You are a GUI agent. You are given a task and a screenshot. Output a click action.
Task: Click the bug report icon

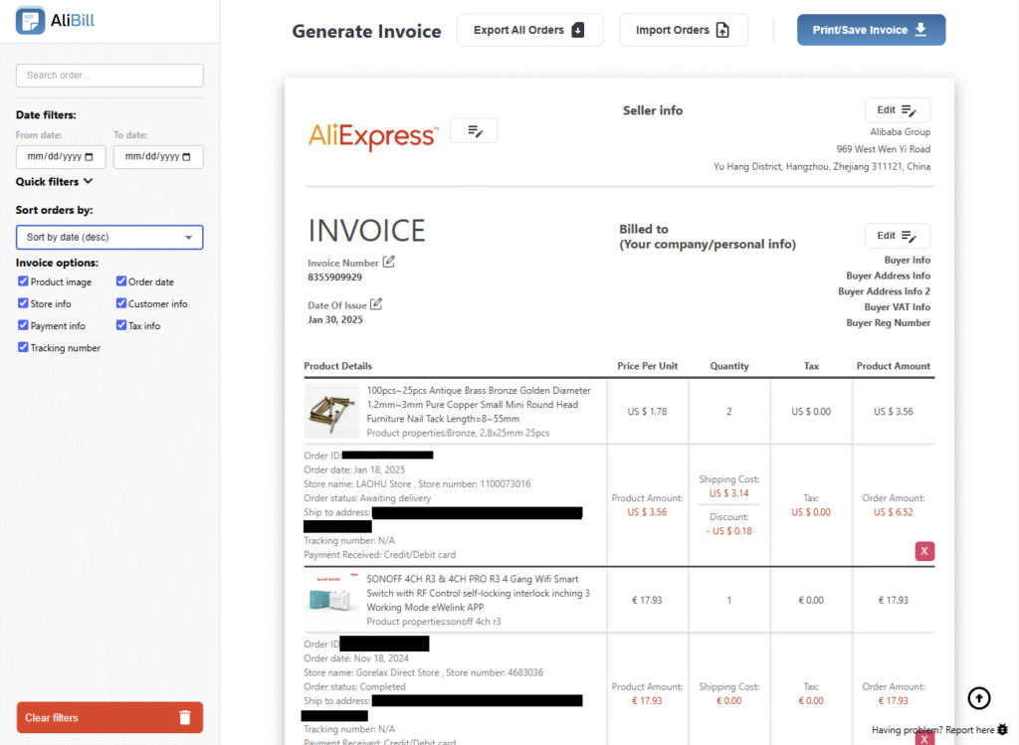1003,729
